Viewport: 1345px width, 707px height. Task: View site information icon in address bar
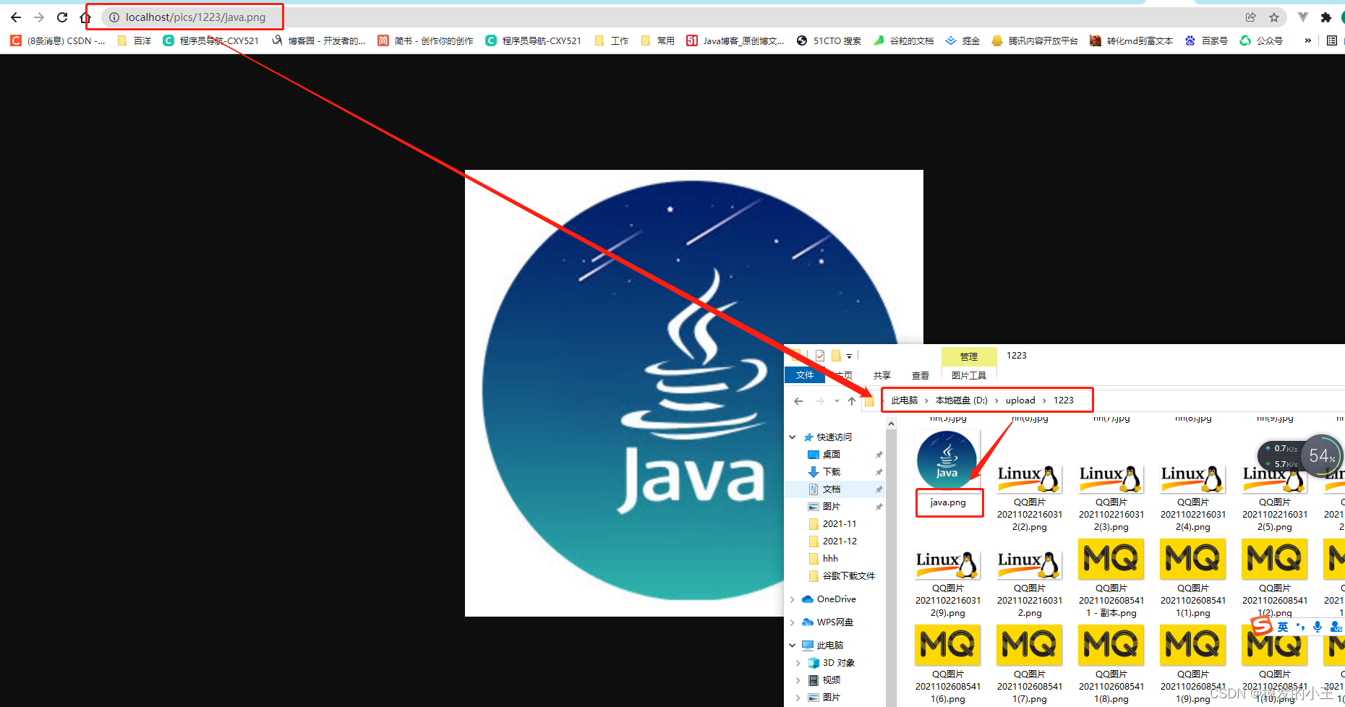pyautogui.click(x=114, y=17)
